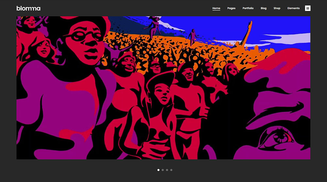This screenshot has height=182, width=327.
Task: Expand the Pages menu
Action: (231, 8)
